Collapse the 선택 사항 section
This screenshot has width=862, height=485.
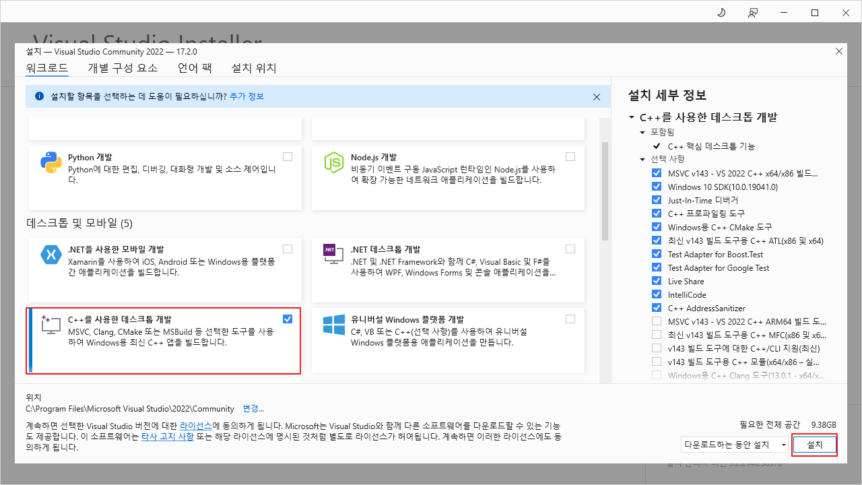642,160
